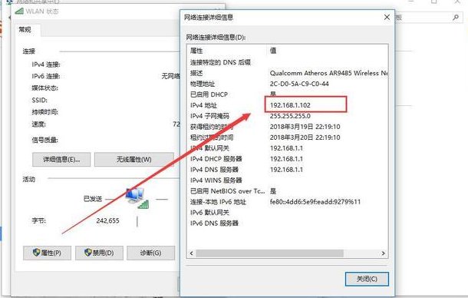468x298 pixels.
Task: Click the 信号质量: label in WLAN status
Action: pyautogui.click(x=44, y=140)
